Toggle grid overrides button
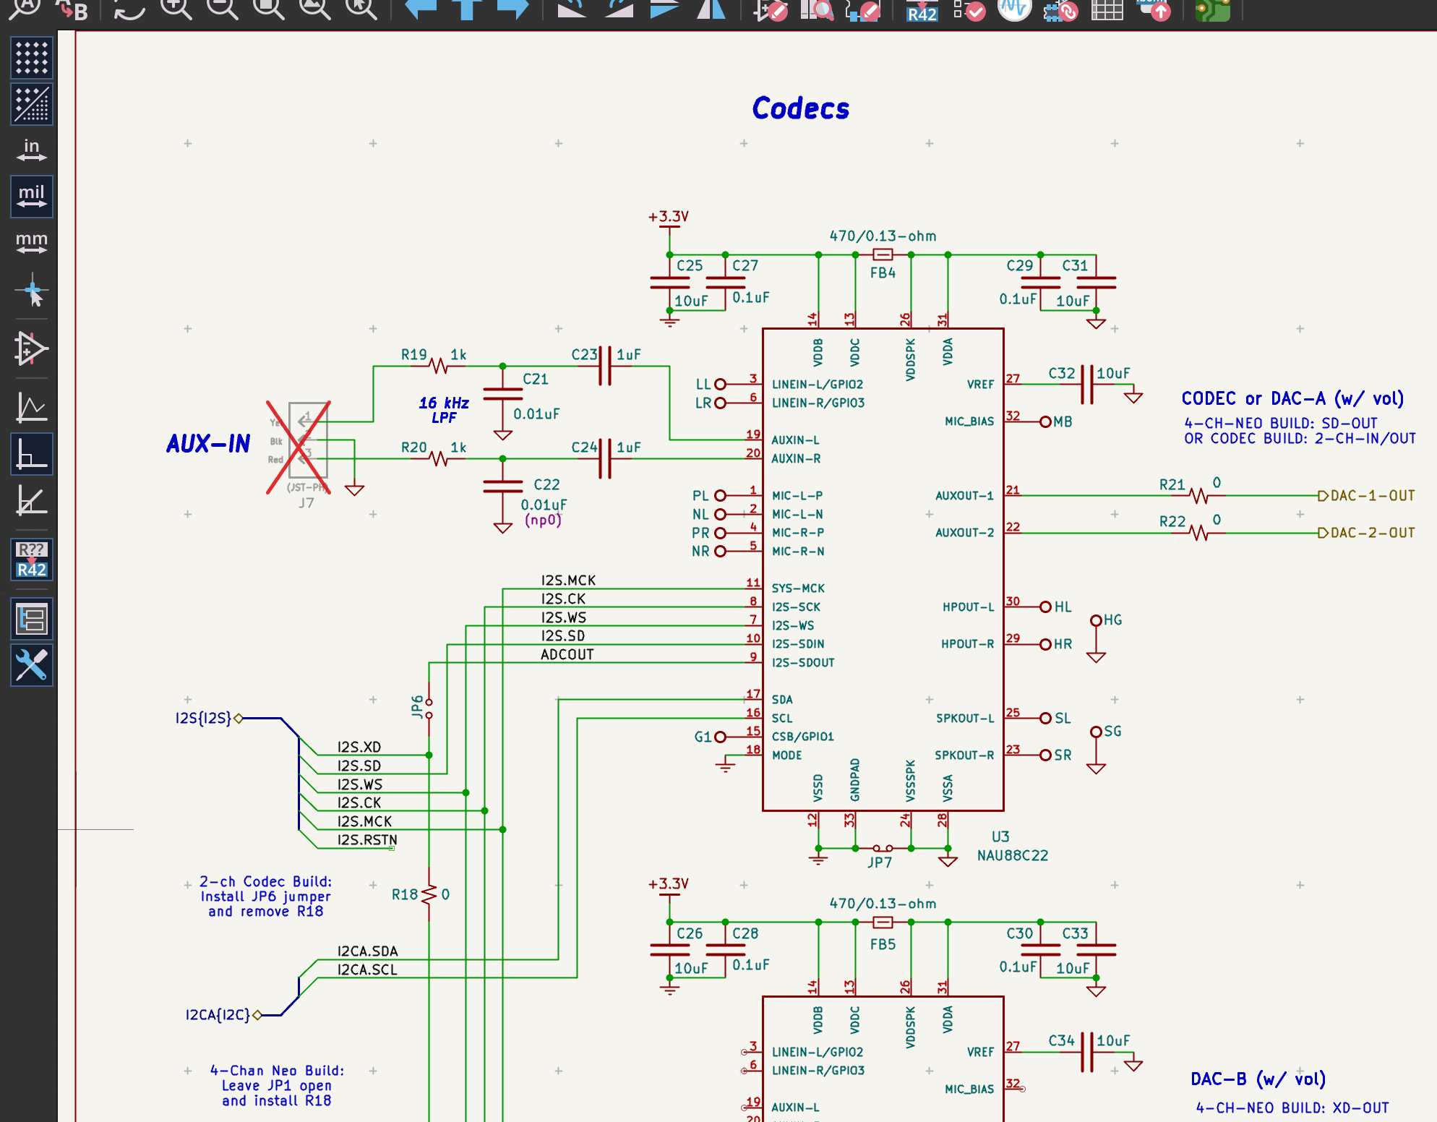This screenshot has height=1122, width=1437. [32, 104]
